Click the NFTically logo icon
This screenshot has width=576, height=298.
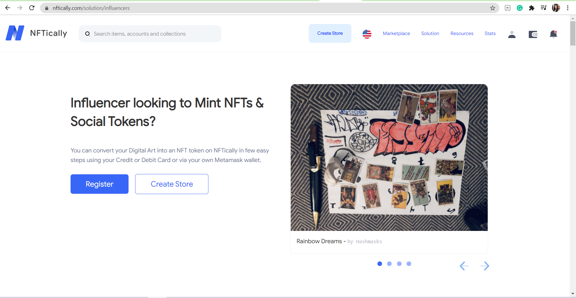click(x=15, y=33)
